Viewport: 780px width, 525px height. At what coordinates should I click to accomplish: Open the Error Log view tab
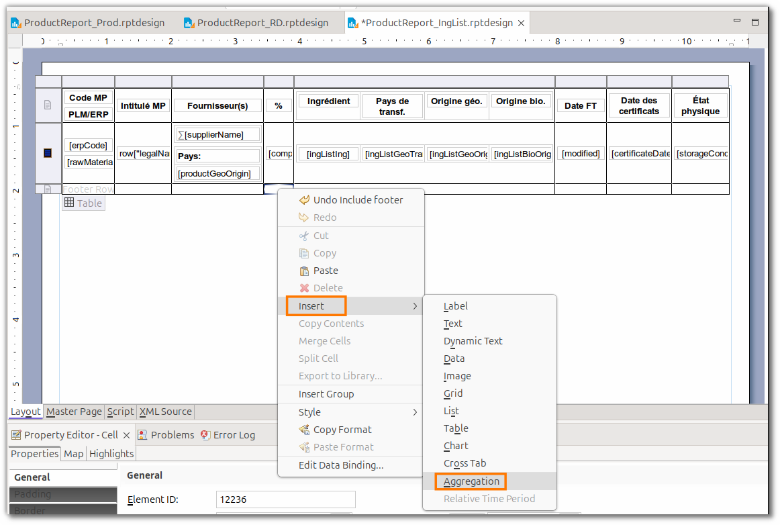click(x=228, y=435)
